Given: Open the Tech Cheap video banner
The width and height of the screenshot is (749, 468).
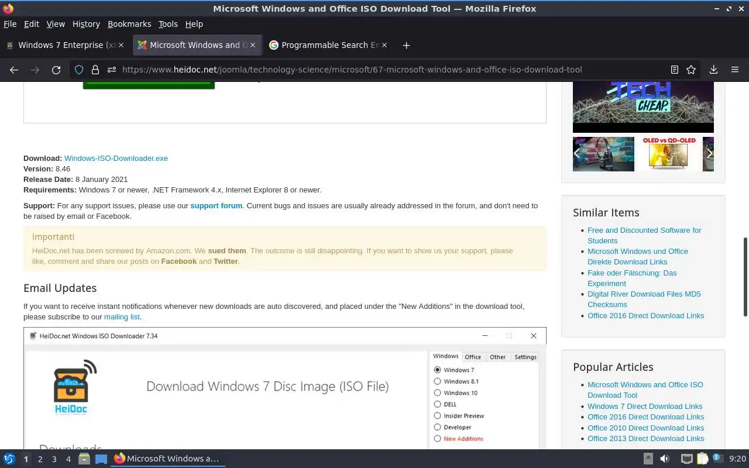Looking at the screenshot, I should 643,107.
